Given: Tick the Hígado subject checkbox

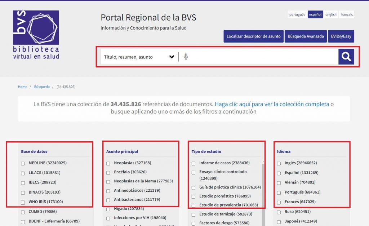Looking at the screenshot, I should [x=108, y=209].
